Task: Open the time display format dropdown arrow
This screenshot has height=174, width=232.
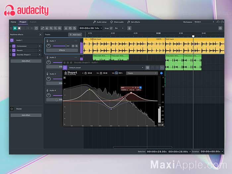Action: (101, 28)
